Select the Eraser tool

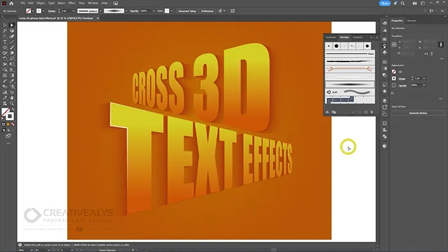pos(12,53)
